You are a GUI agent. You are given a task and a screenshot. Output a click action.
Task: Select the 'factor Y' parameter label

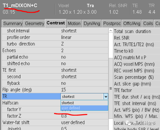[14, 109]
